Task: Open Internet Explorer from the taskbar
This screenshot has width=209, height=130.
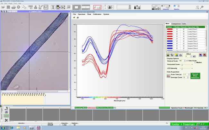Action: pos(12,127)
